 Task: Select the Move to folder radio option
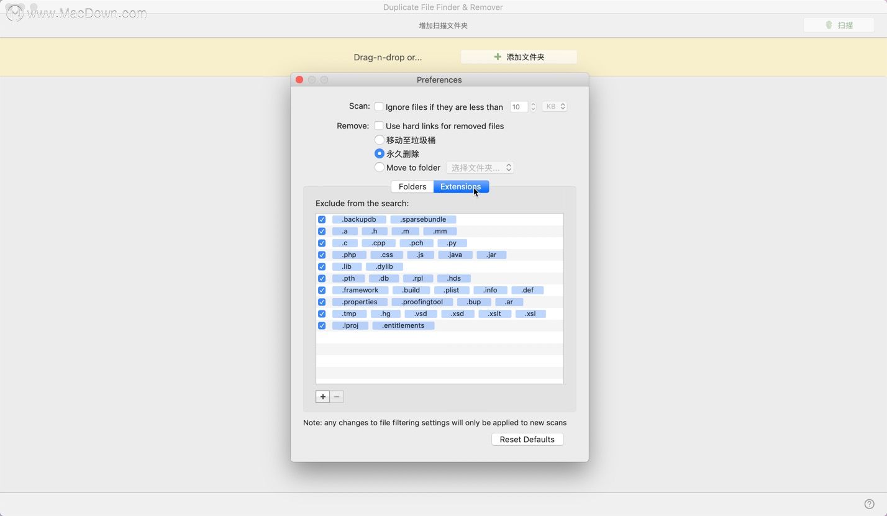tap(380, 167)
